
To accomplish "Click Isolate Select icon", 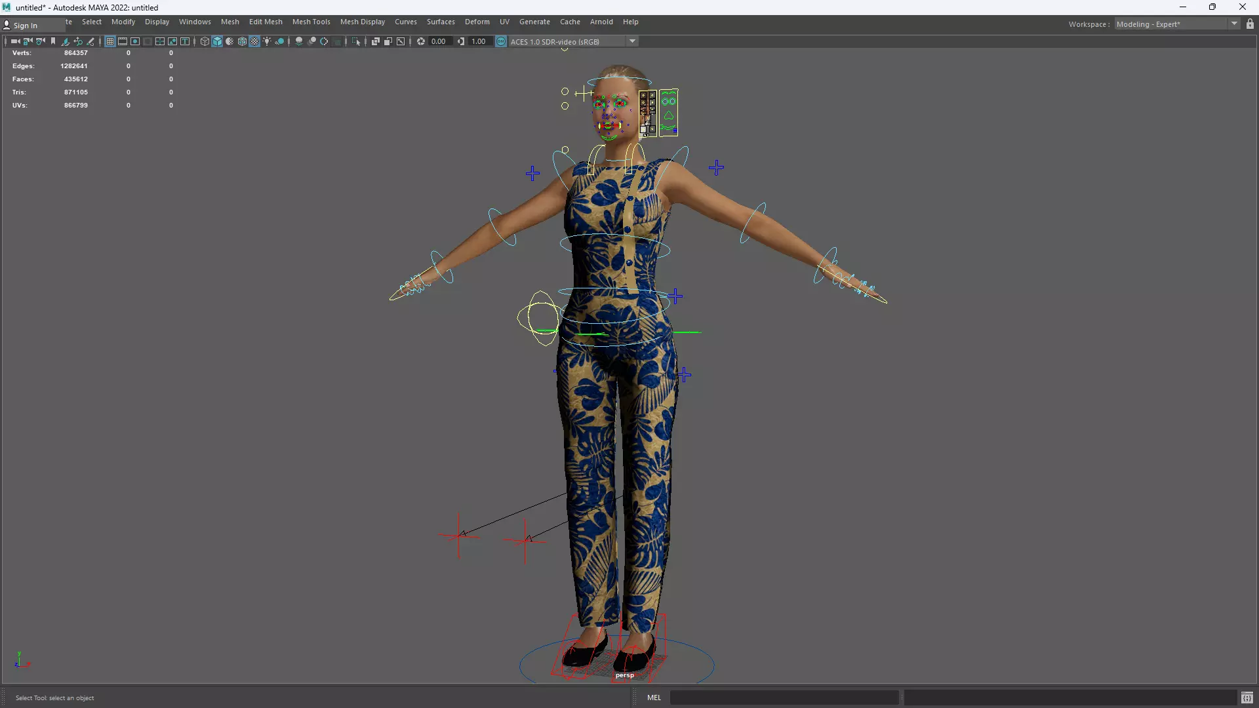I will [x=356, y=41].
